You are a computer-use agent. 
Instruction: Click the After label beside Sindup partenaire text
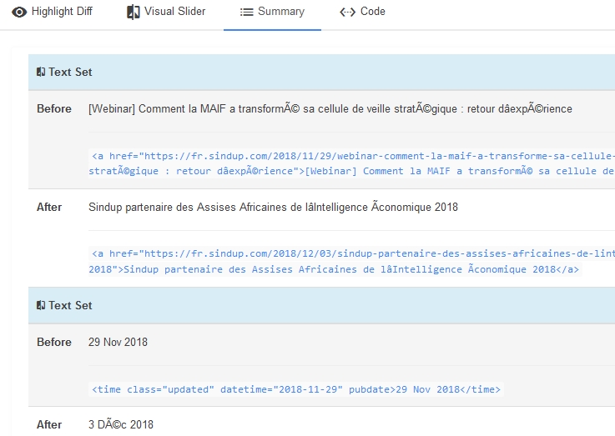[x=49, y=208]
